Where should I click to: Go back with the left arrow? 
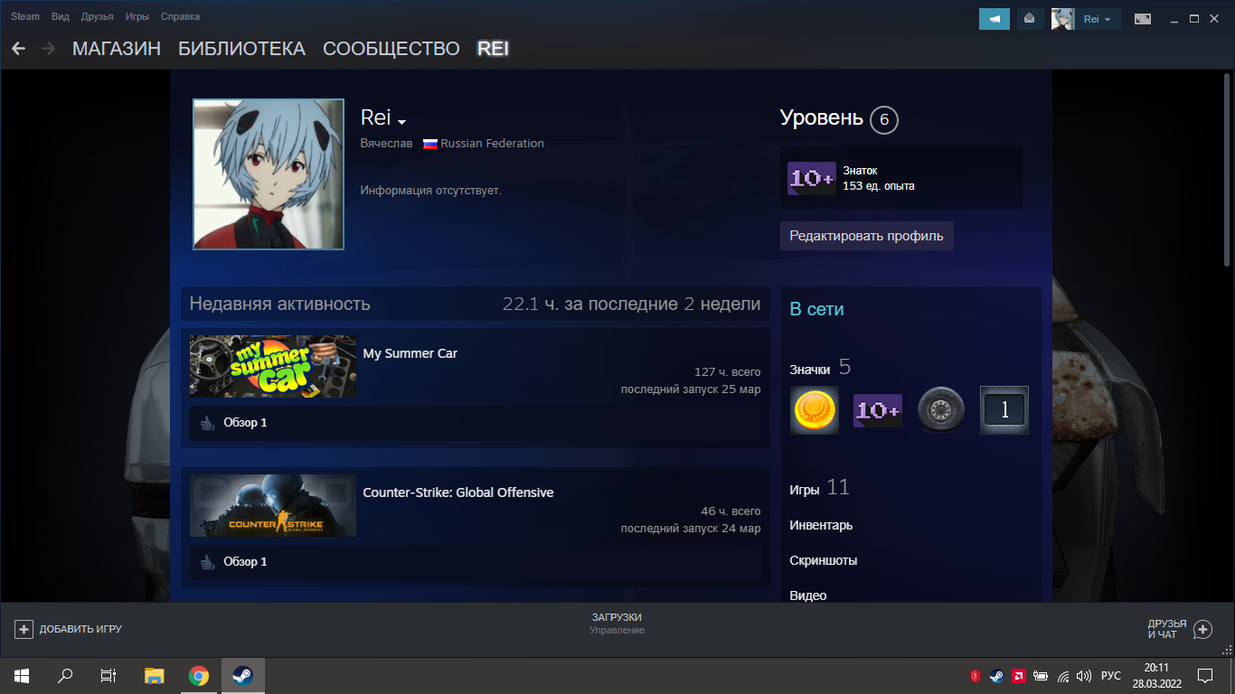point(18,48)
